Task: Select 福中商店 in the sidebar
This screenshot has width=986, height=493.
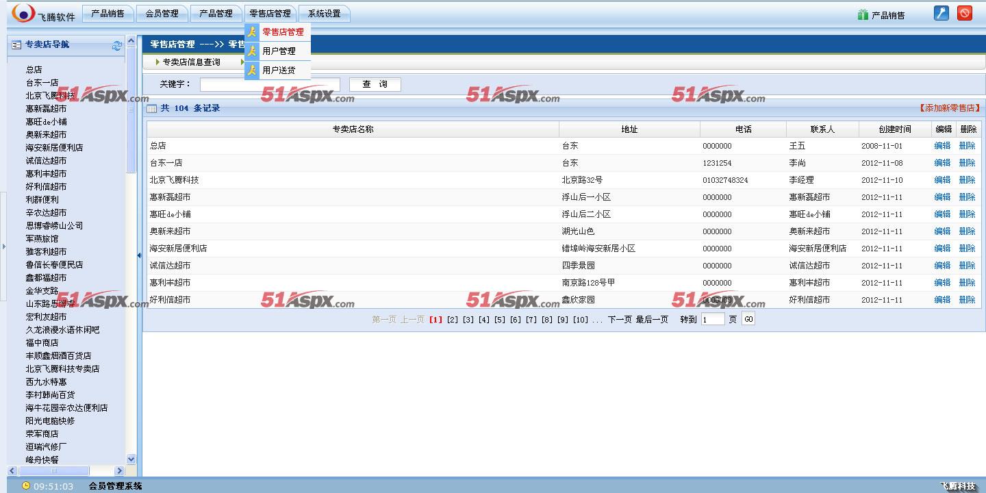Action: (42, 343)
